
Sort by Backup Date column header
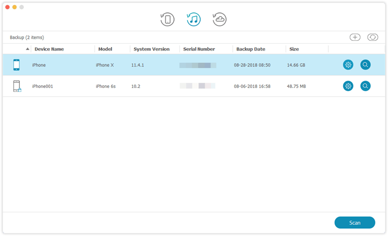click(251, 49)
